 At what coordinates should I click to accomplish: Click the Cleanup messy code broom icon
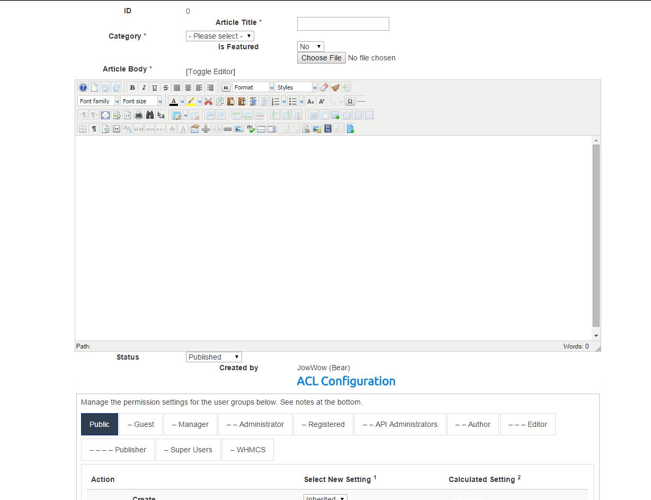[x=335, y=87]
